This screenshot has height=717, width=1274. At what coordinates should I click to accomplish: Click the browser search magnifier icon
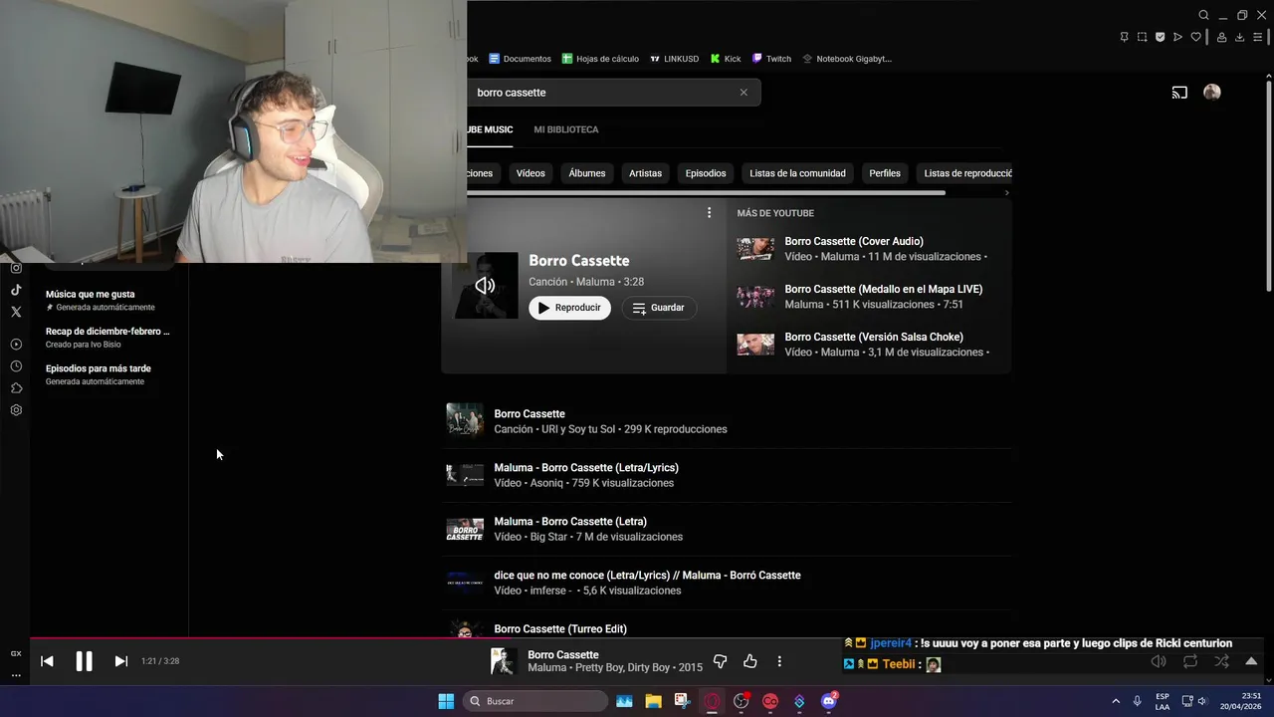tap(1203, 15)
